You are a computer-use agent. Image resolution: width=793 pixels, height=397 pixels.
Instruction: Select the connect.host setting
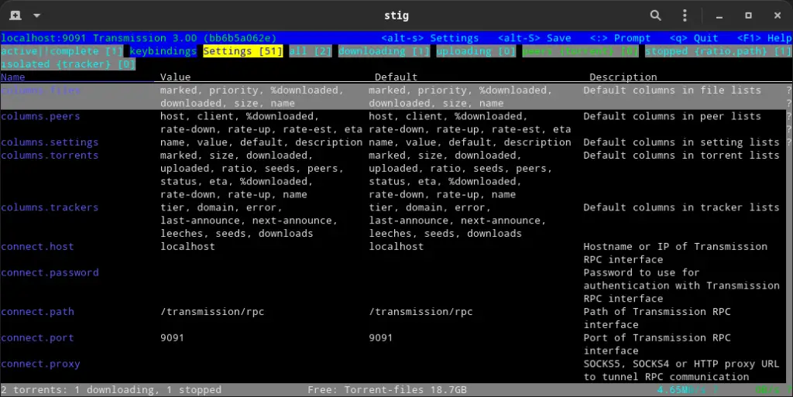coord(37,247)
